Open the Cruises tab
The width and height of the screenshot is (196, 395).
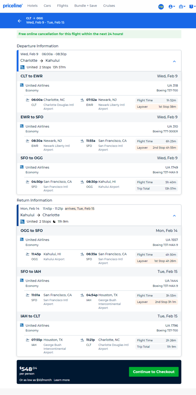pos(109,6)
